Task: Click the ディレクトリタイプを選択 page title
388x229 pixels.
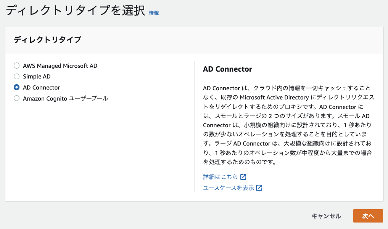Action: [76, 11]
